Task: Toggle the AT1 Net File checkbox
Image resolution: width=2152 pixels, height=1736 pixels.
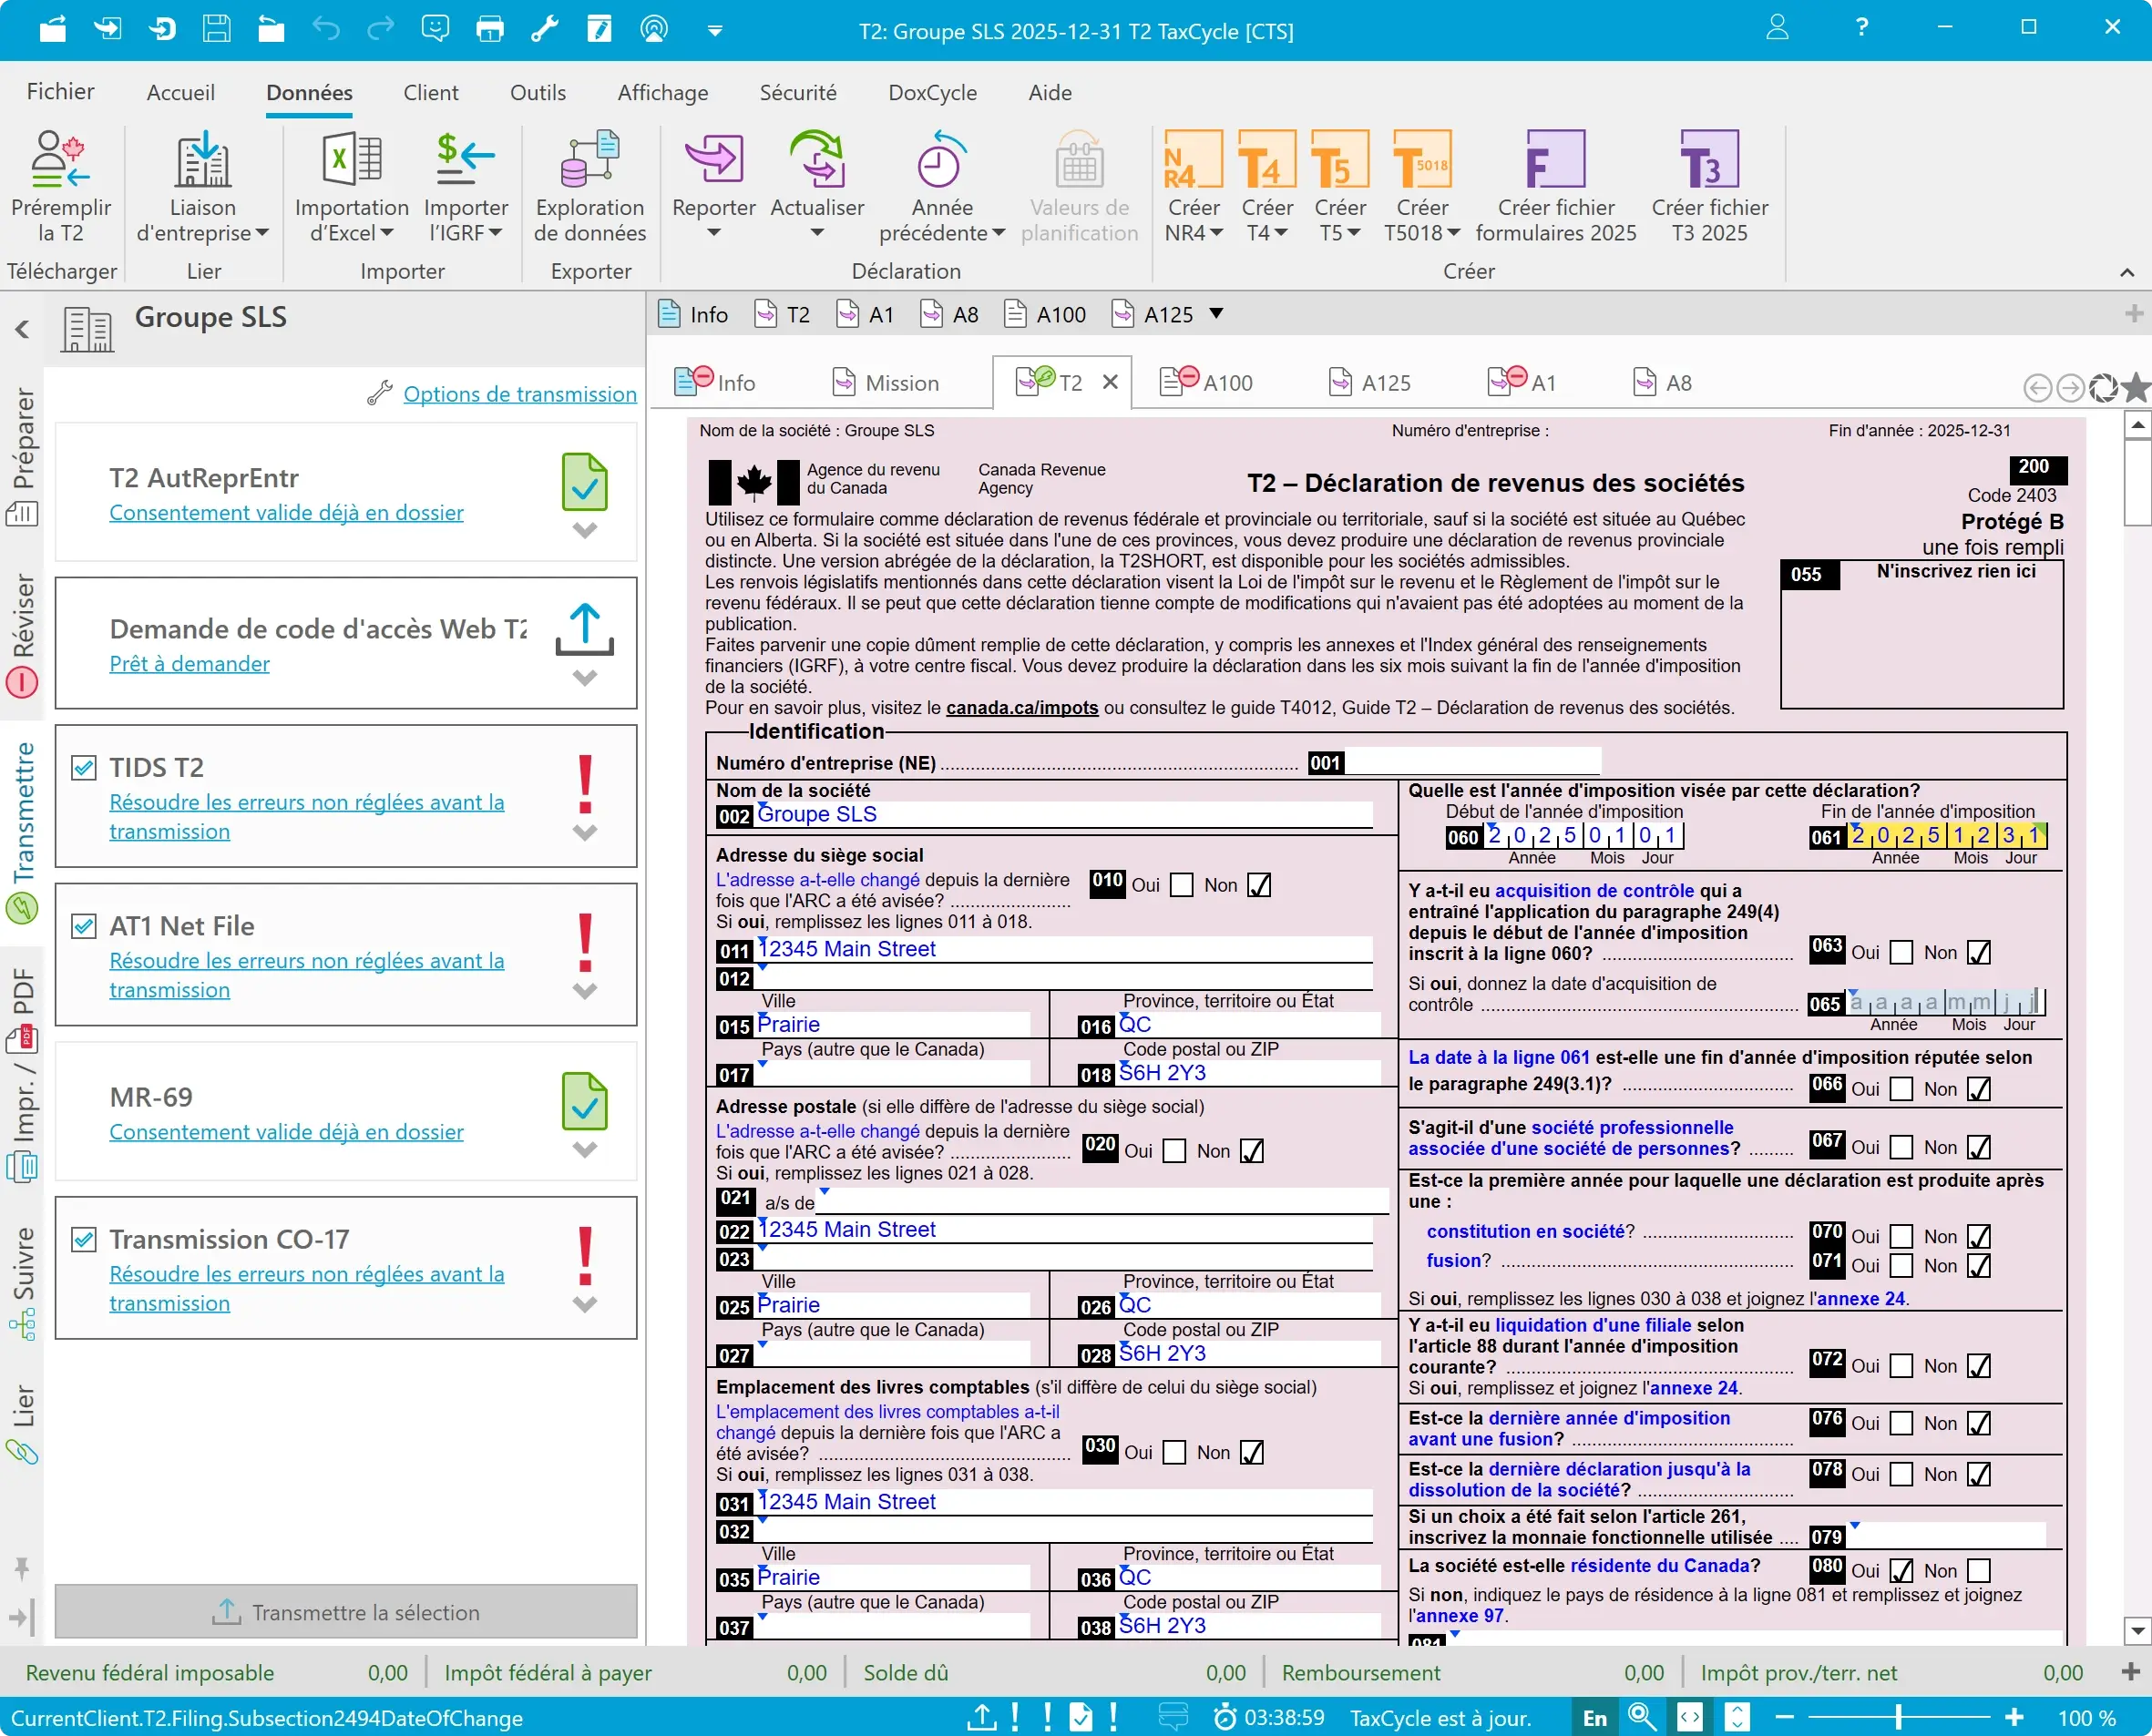Action: (84, 926)
